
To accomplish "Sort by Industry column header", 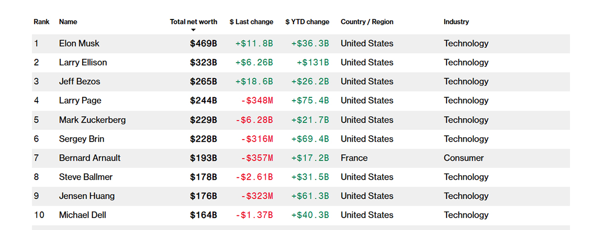I will point(456,22).
